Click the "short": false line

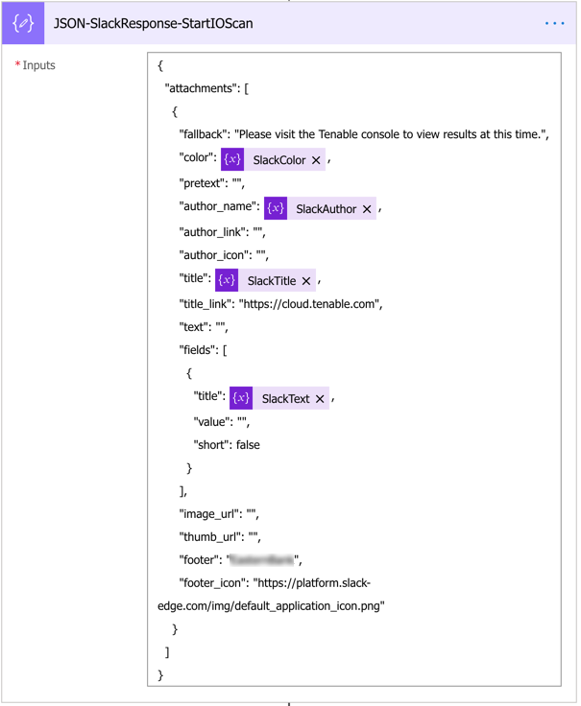227,445
